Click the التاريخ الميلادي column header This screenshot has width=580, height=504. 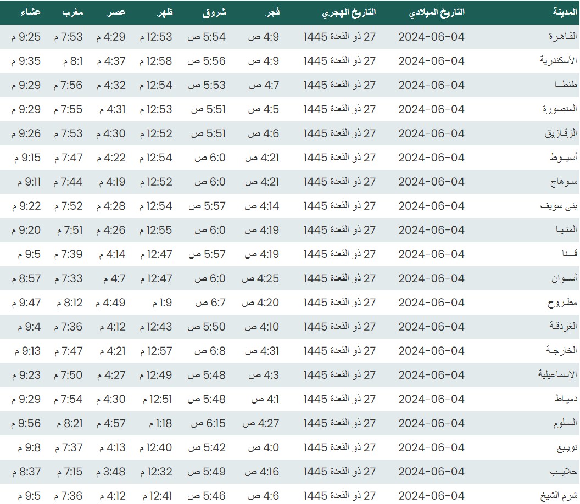pos(437,13)
